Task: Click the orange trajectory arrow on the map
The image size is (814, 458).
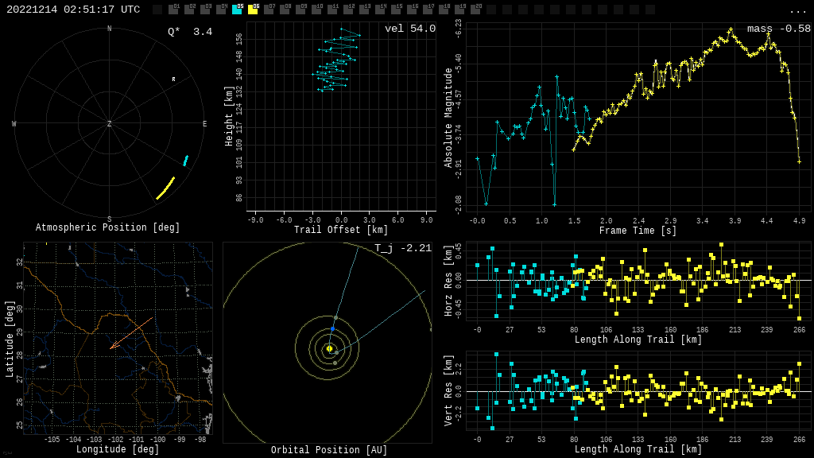Action: point(131,333)
